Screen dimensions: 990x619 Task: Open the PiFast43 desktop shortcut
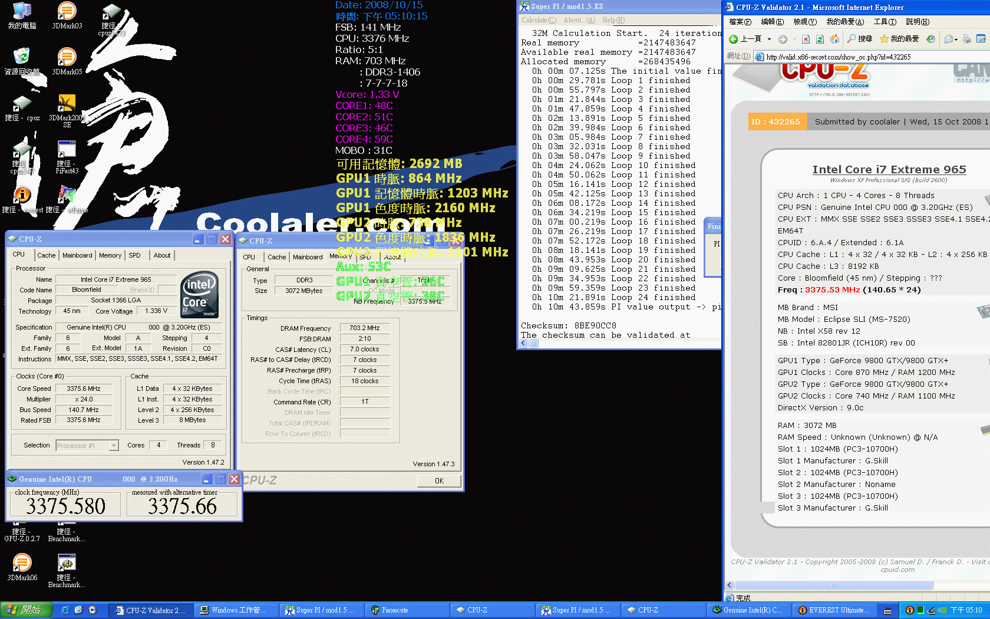click(x=67, y=157)
